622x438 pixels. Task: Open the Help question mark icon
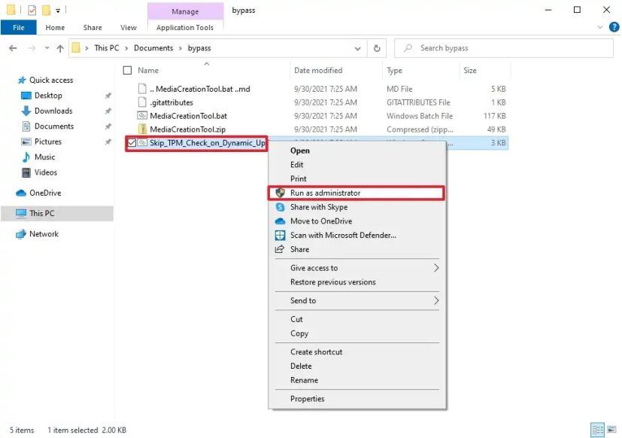[x=614, y=27]
